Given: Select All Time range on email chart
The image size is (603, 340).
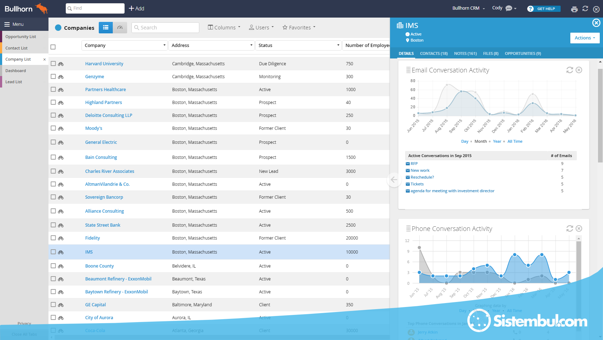Looking at the screenshot, I should pyautogui.click(x=515, y=141).
